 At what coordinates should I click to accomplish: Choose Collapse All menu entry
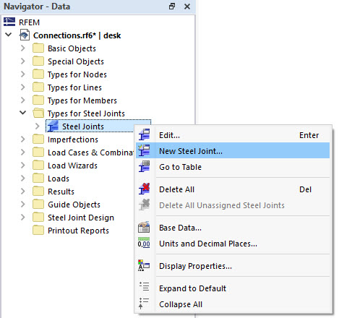[x=233, y=304]
